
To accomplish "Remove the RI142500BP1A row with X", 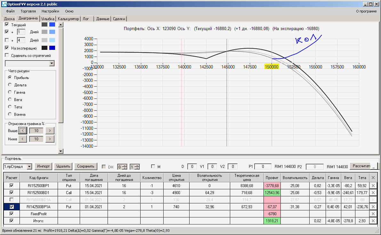I will 373,207.
